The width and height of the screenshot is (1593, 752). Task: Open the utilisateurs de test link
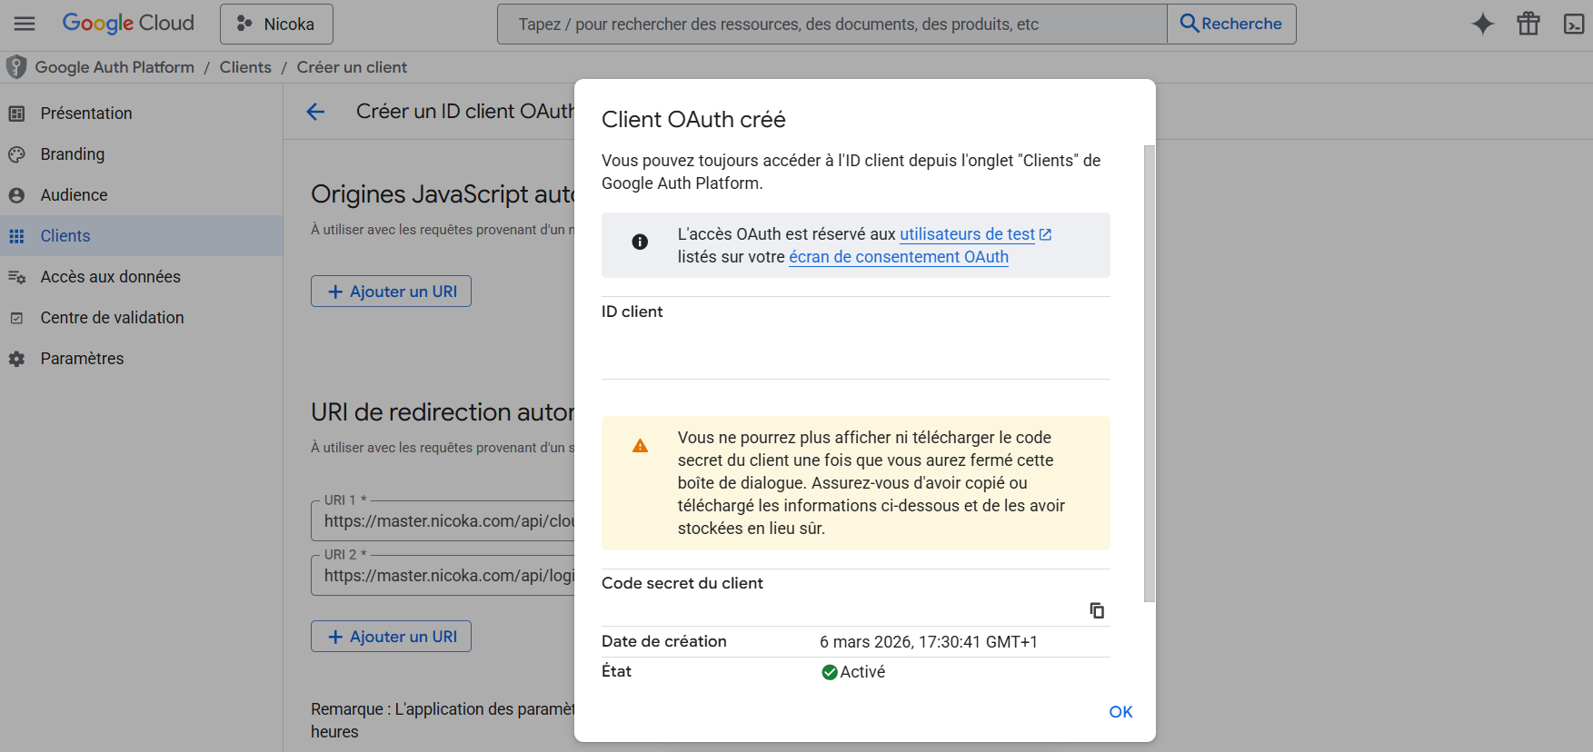(967, 234)
